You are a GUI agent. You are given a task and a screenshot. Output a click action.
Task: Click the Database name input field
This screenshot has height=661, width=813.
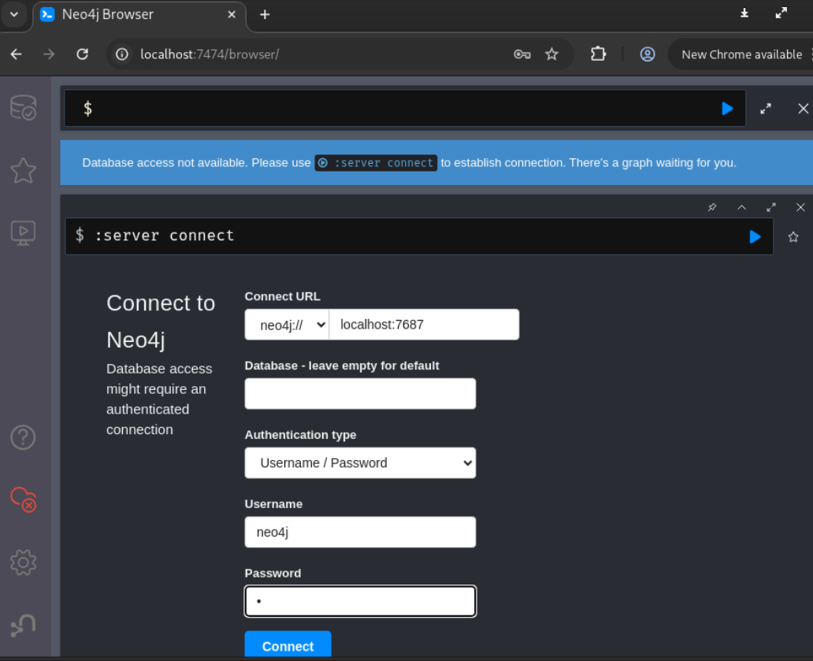(x=360, y=394)
